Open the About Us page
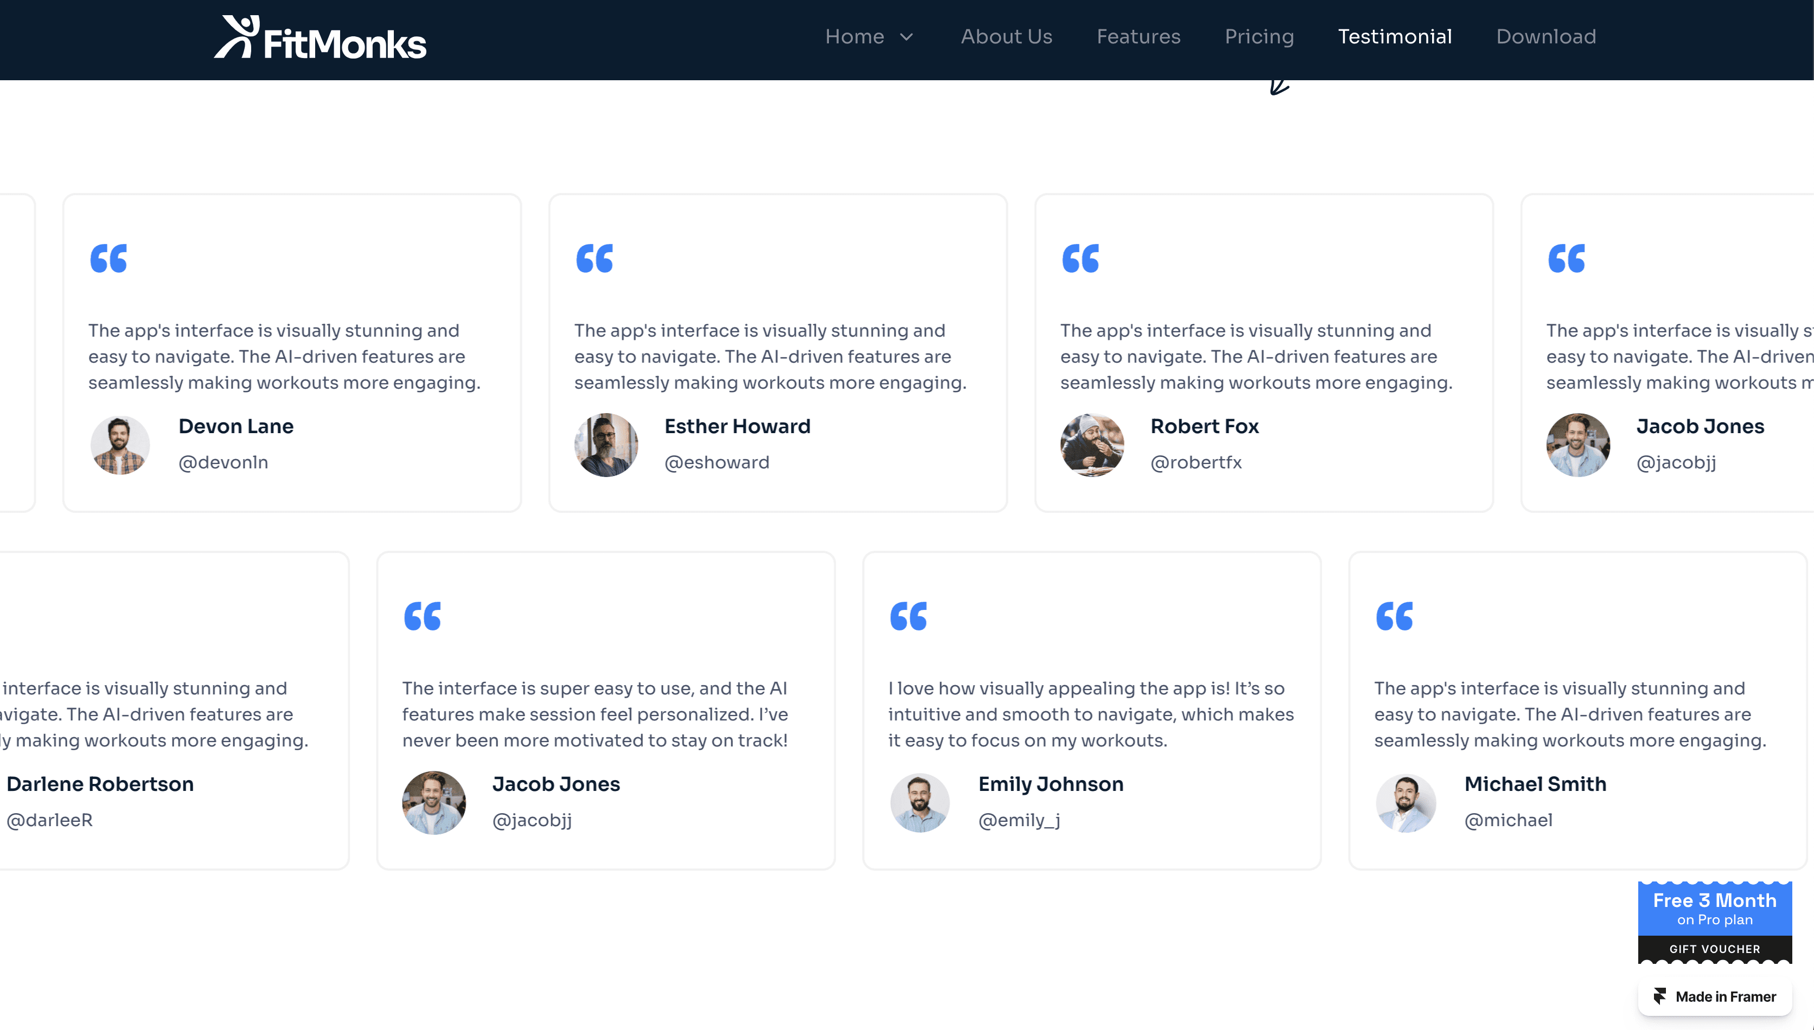Viewport: 1814px width, 1030px height. tap(1006, 37)
